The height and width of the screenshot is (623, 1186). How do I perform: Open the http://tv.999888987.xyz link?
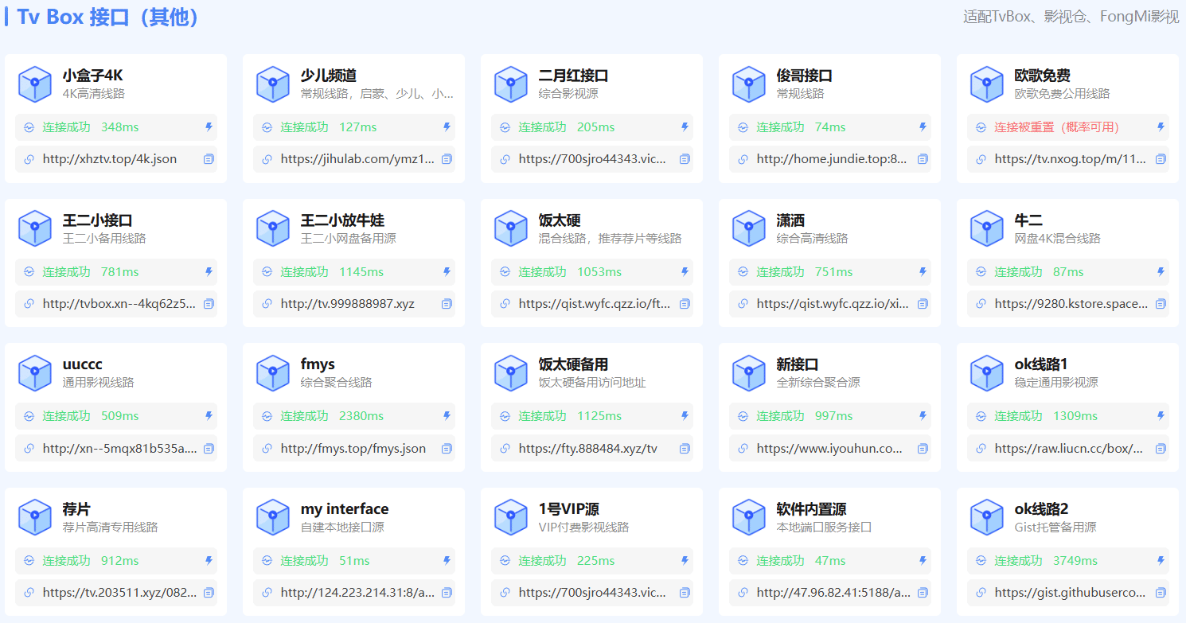coord(348,304)
